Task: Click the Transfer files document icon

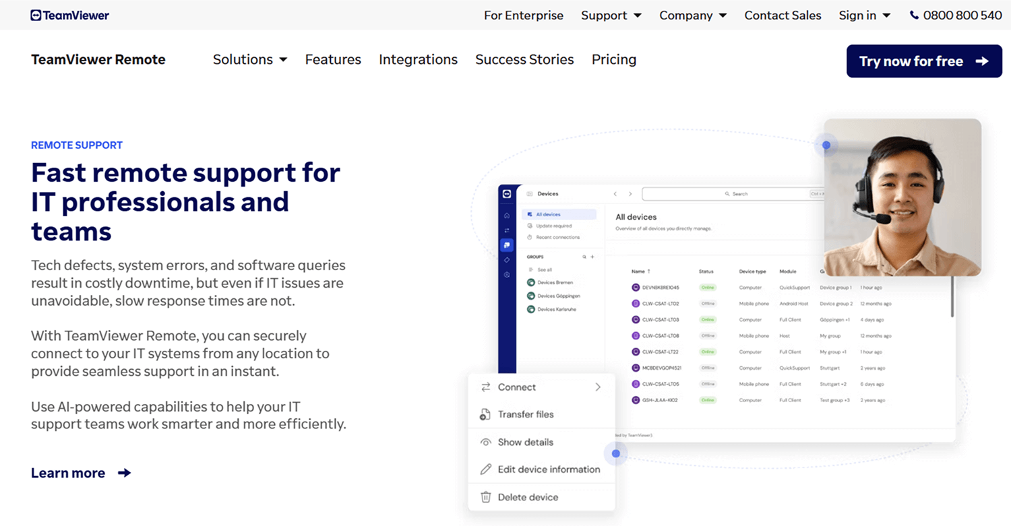Action: click(x=485, y=415)
